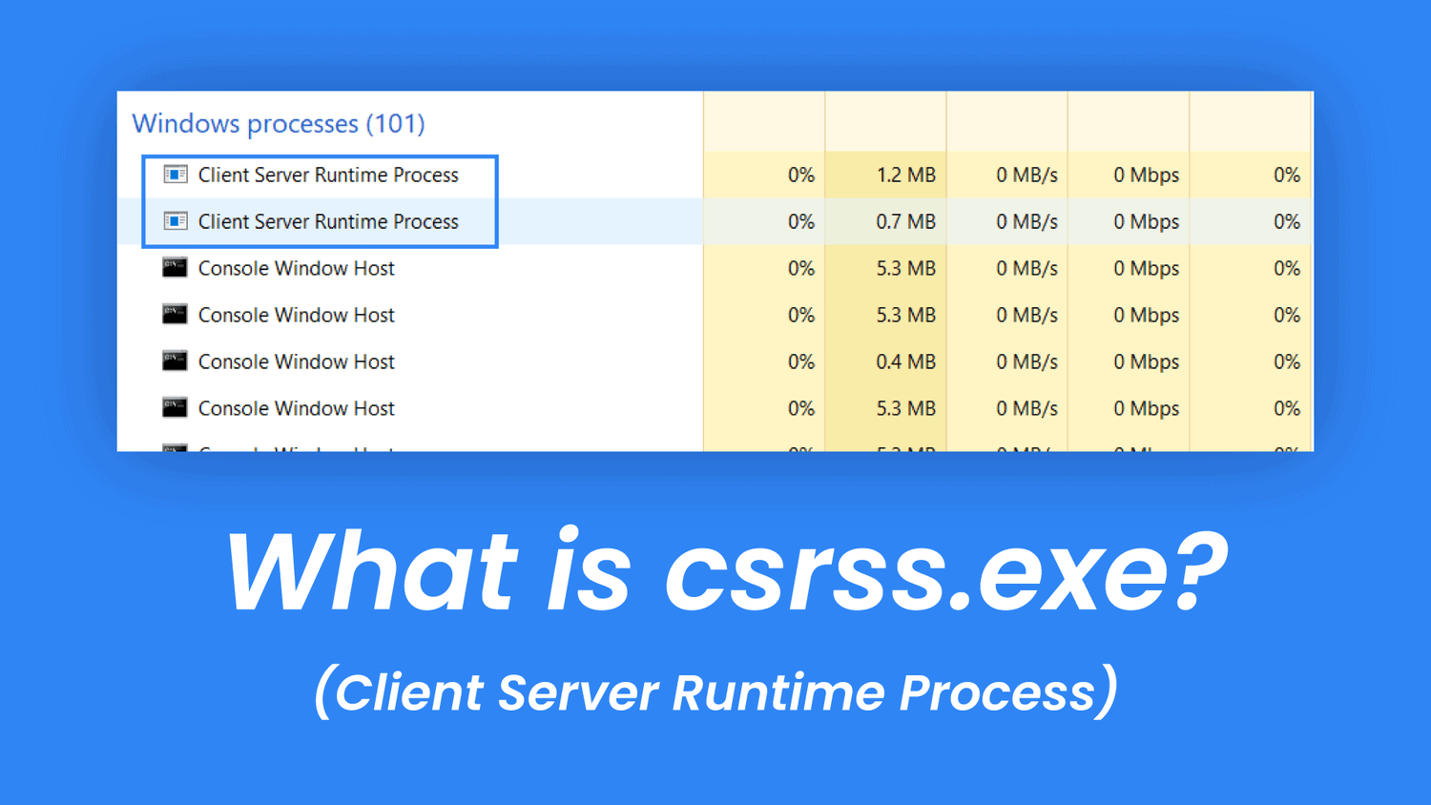The width and height of the screenshot is (1431, 805).
Task: Select the Windows processes (101) header
Action: [277, 123]
